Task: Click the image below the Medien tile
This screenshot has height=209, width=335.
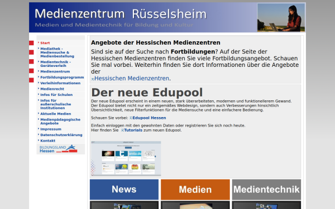Action: (195, 205)
